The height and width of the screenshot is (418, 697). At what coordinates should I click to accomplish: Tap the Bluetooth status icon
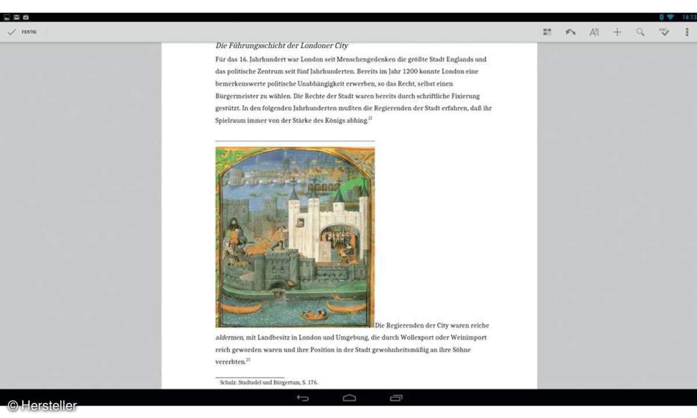[x=662, y=17]
